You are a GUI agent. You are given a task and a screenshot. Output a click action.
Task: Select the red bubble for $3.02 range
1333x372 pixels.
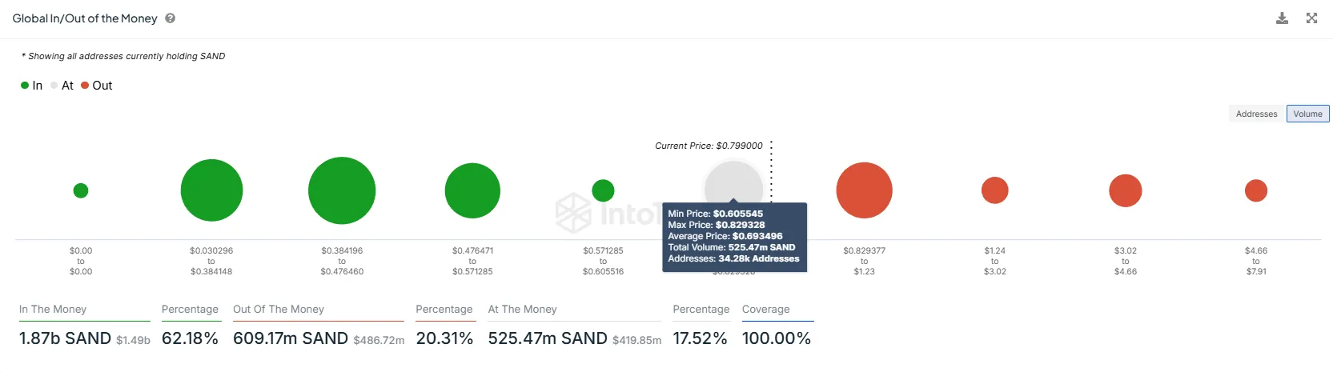click(x=1126, y=190)
